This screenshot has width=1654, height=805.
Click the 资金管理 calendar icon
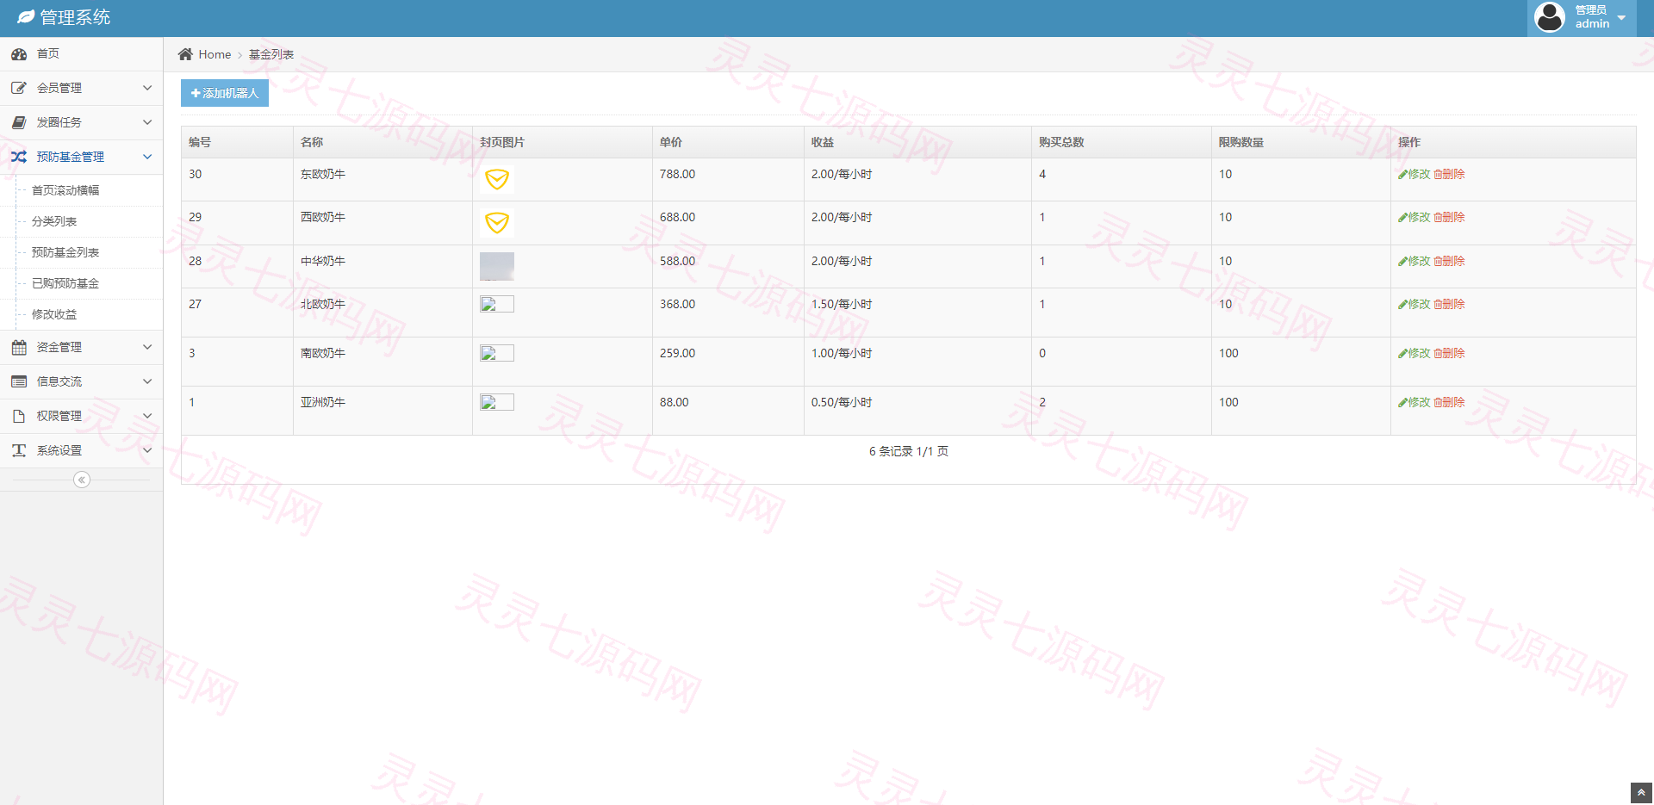pos(19,347)
